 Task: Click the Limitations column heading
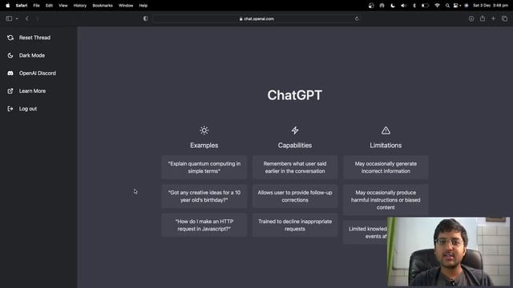pyautogui.click(x=386, y=146)
